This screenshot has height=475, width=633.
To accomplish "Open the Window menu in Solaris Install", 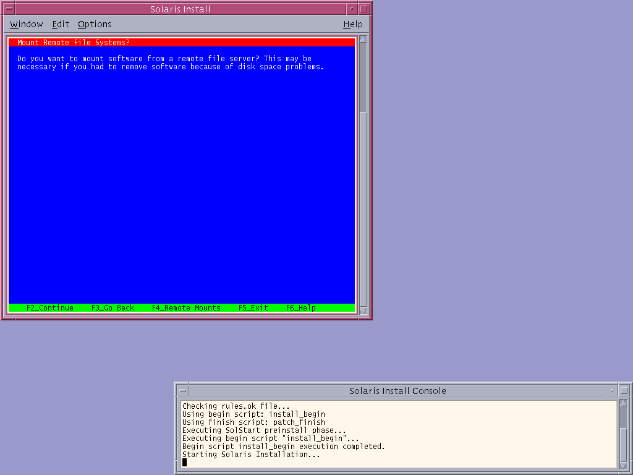I will (26, 24).
